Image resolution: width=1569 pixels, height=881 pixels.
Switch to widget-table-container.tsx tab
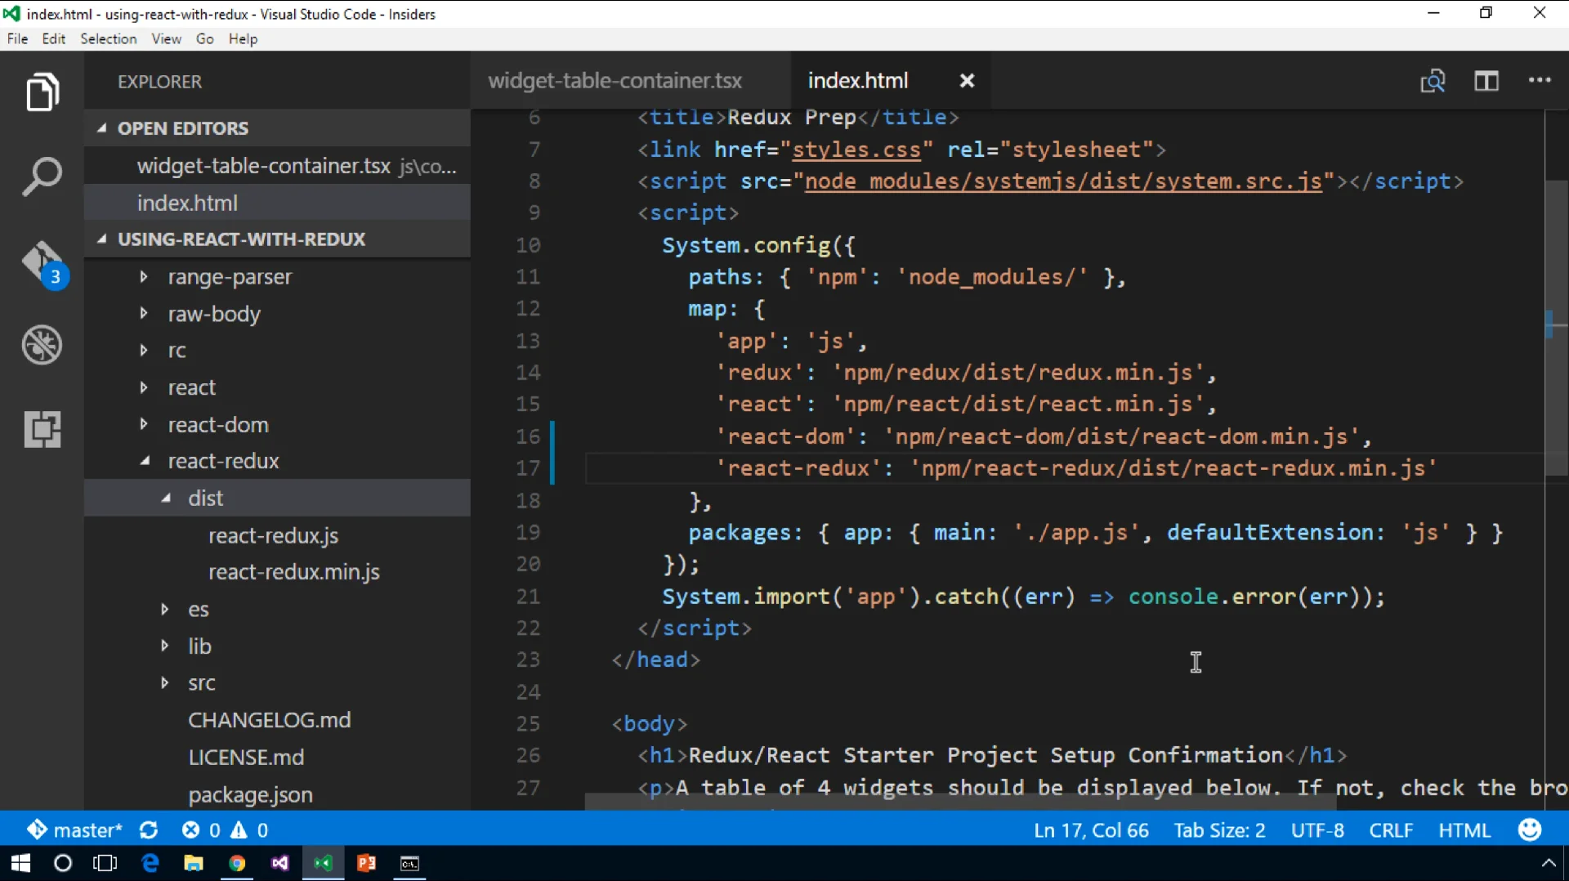(615, 81)
